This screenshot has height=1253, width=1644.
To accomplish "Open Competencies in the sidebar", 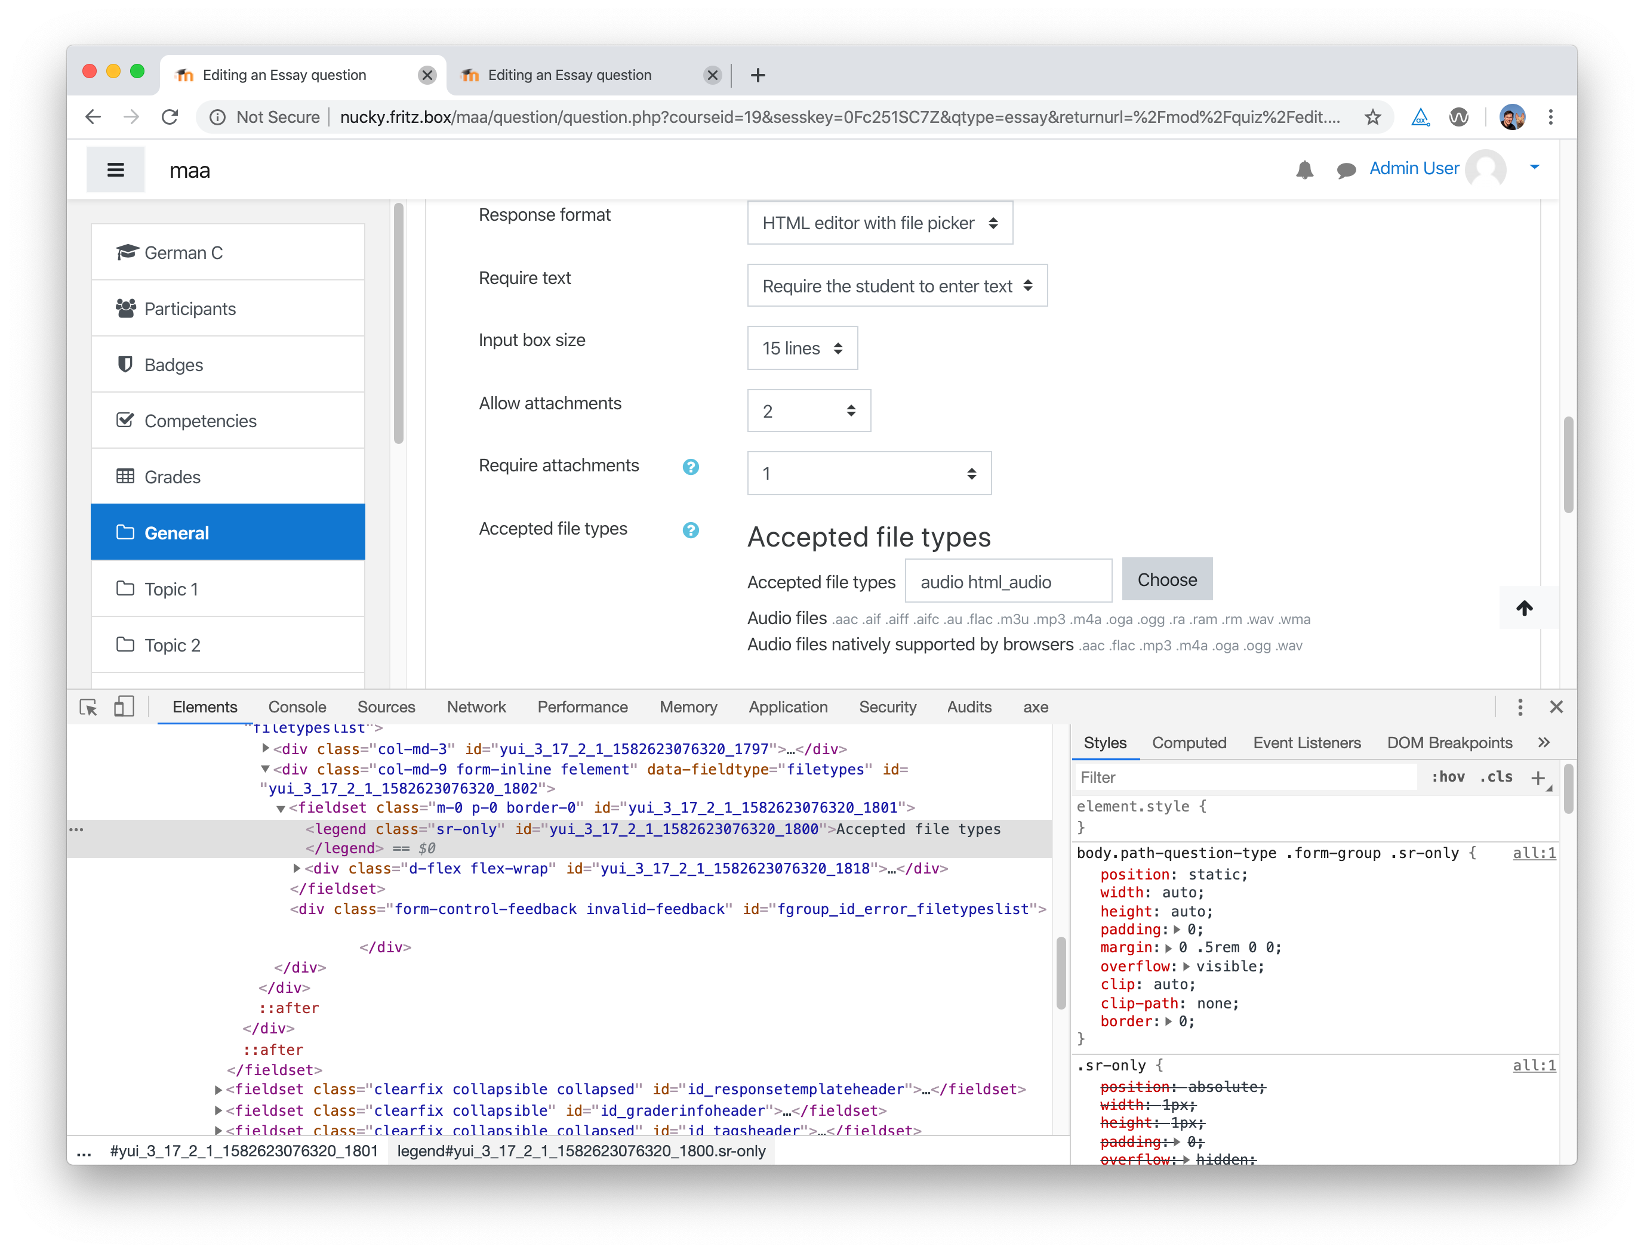I will (x=227, y=421).
